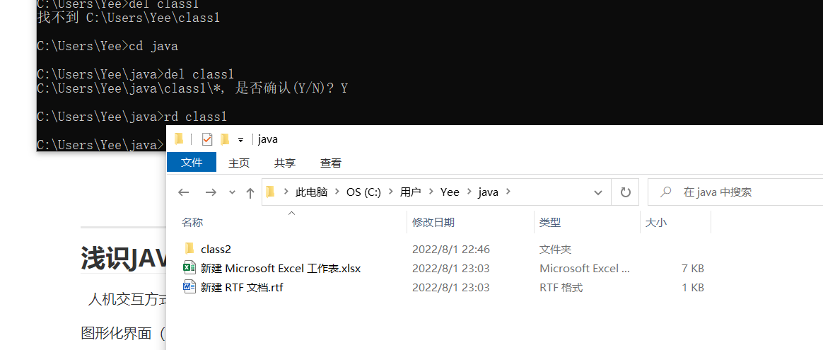This screenshot has width=823, height=350.
Task: Select the Excel file icon for 工作表.xlsx
Action: [189, 268]
